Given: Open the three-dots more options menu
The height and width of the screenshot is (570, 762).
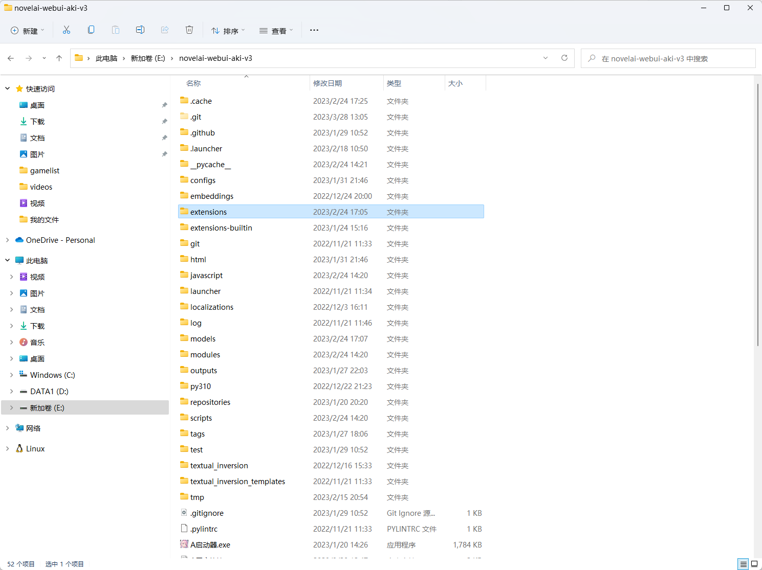Looking at the screenshot, I should [x=314, y=30].
